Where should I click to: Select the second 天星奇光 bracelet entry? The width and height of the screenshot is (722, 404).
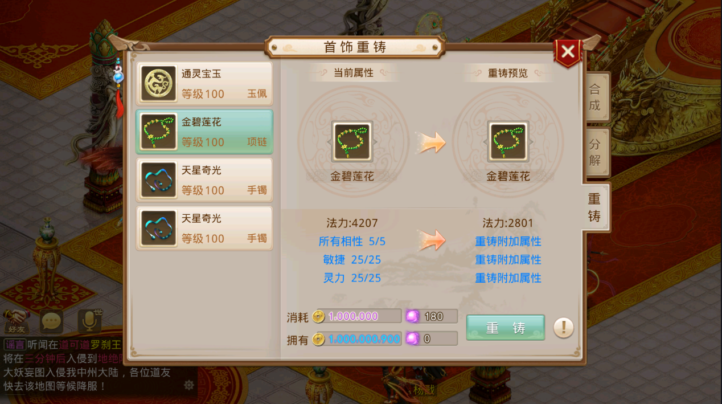pos(204,228)
